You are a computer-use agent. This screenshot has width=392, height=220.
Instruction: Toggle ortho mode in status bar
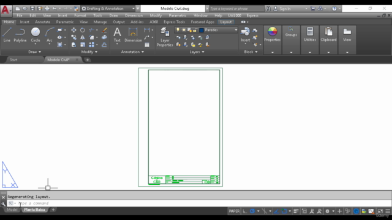point(245,211)
